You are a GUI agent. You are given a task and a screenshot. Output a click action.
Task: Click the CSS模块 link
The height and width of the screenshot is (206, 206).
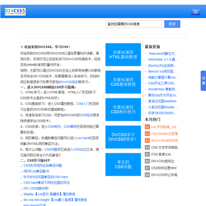tap(70, 126)
